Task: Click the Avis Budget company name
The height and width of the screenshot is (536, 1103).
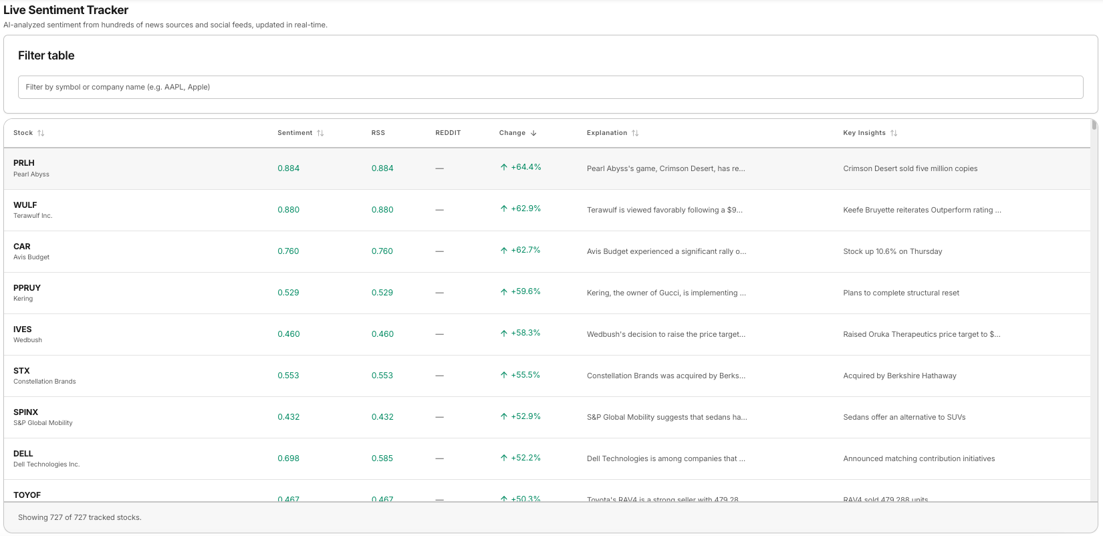Action: 31,257
